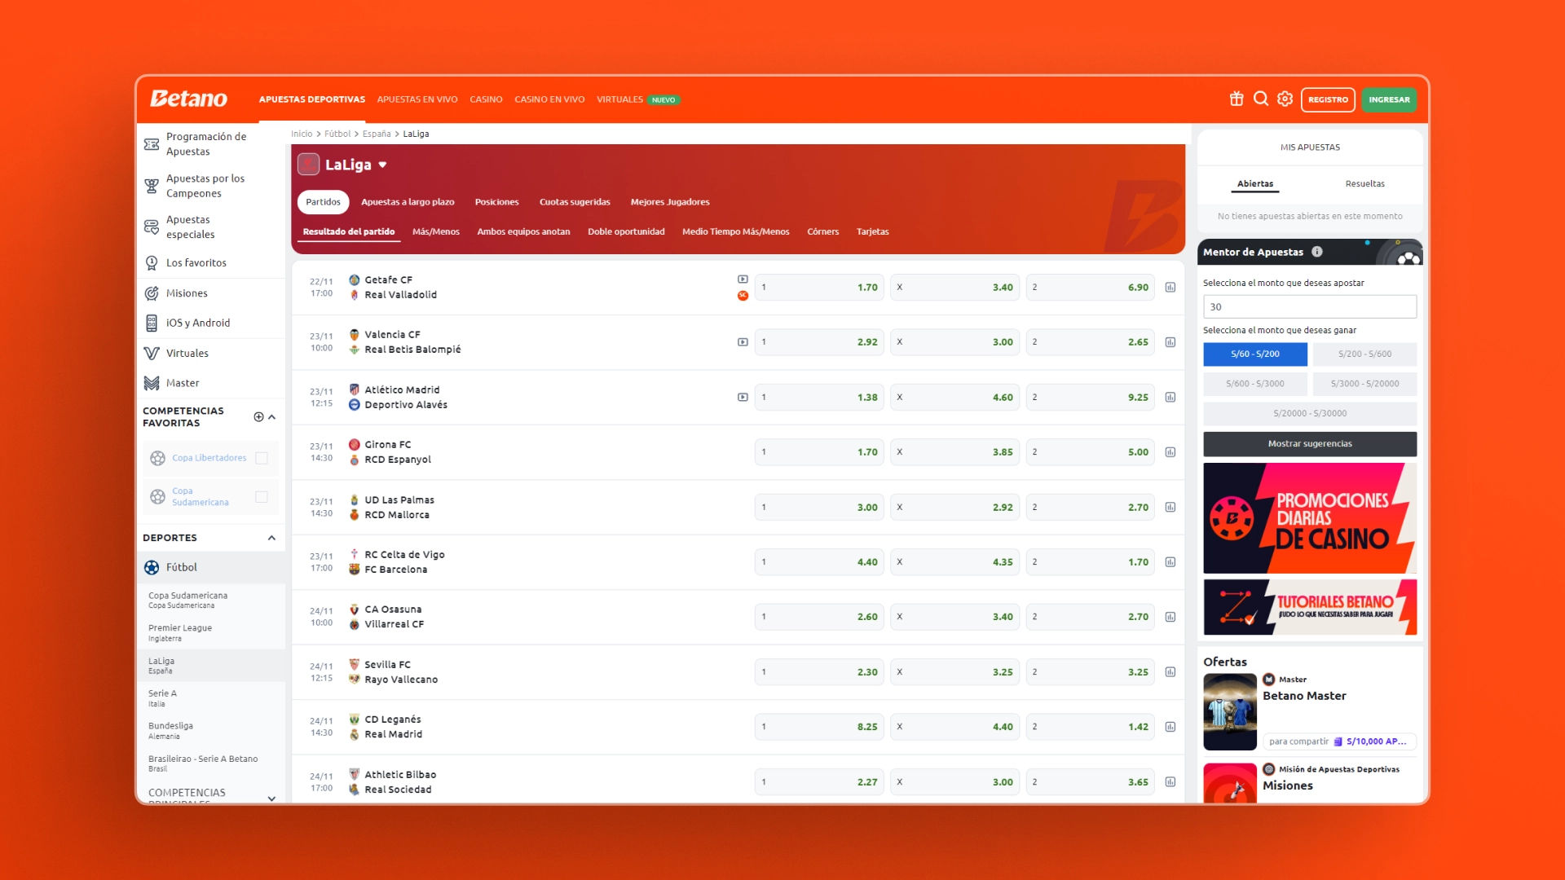Screen dimensions: 1565x880
Task: Open live stream icon for Atlético Madrid match
Action: coord(743,398)
